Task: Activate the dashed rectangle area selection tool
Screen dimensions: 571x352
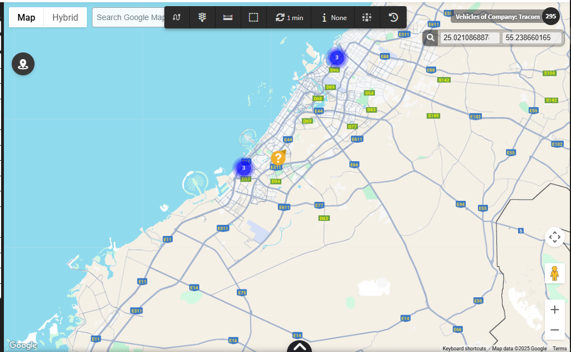Action: pyautogui.click(x=253, y=17)
